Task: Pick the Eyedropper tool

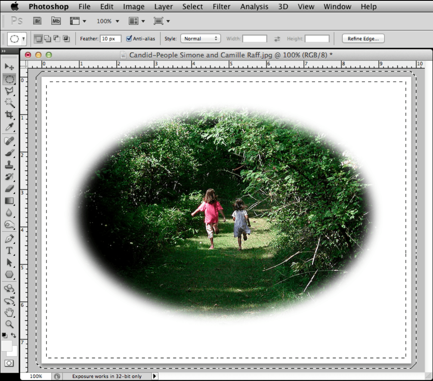Action: (x=9, y=127)
